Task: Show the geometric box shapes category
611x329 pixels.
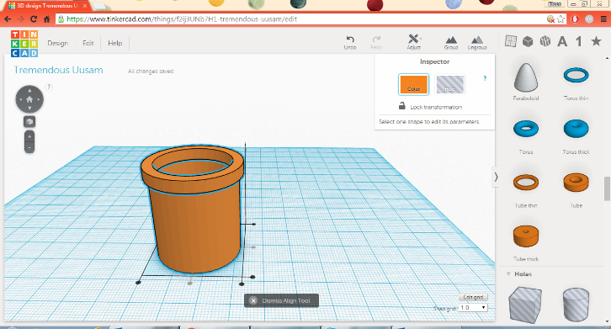Action: point(528,41)
